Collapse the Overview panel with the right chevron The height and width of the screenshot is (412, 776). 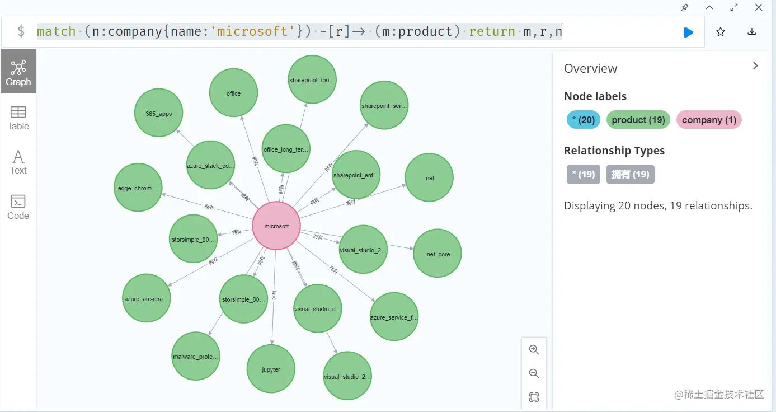click(x=755, y=66)
